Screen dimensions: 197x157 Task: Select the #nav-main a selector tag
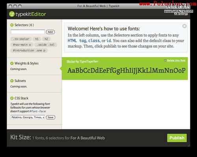[22, 45]
